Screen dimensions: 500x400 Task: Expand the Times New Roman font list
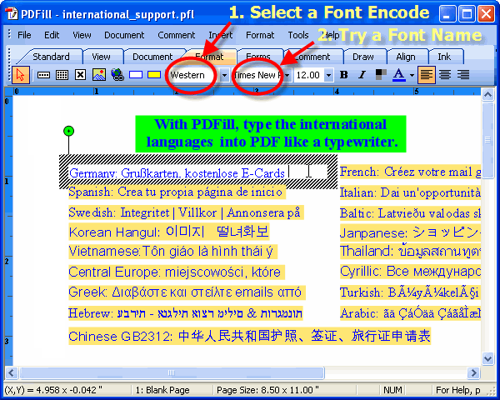287,75
